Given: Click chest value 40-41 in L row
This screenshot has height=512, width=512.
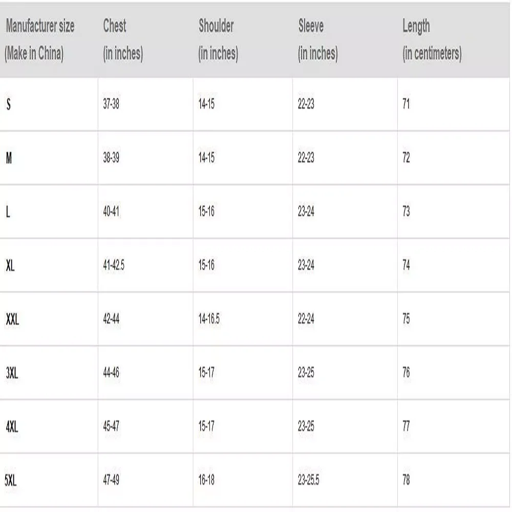Looking at the screenshot, I should tap(111, 211).
